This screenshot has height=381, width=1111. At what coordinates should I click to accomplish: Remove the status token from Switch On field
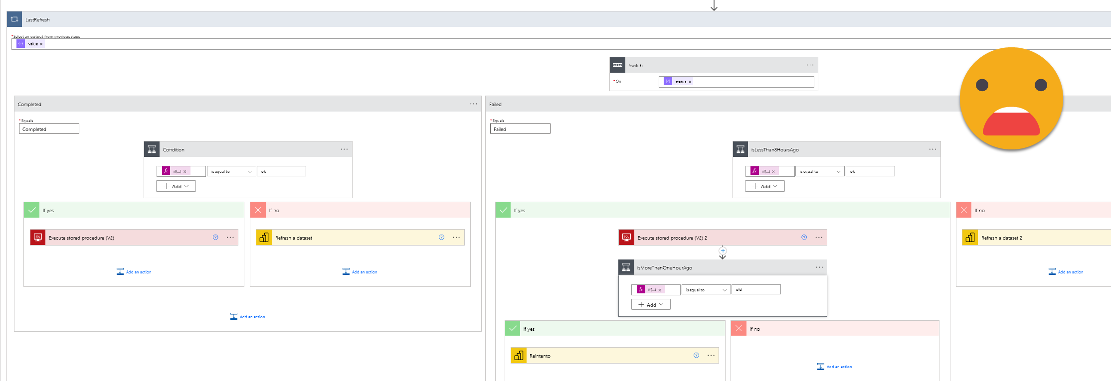(x=690, y=82)
